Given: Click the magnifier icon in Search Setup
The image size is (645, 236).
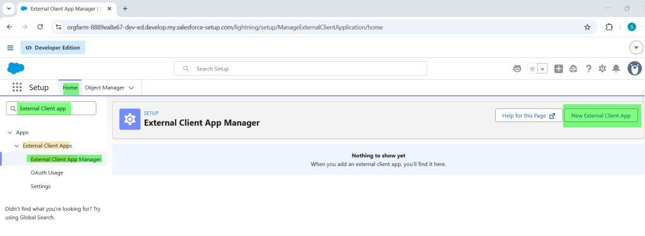Looking at the screenshot, I should click(186, 69).
